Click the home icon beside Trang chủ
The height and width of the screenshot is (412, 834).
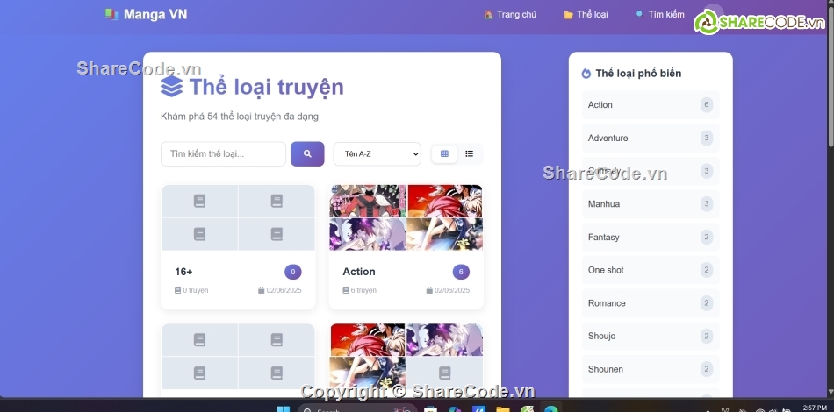[489, 14]
